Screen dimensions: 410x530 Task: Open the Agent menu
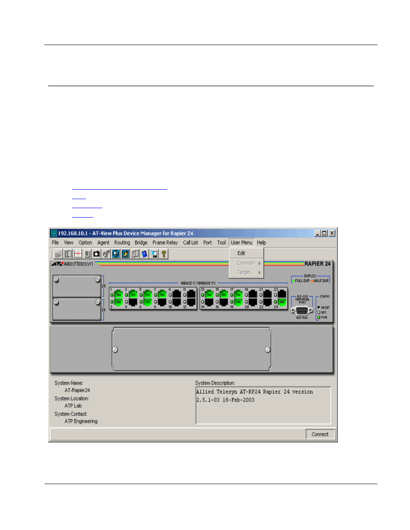click(103, 242)
